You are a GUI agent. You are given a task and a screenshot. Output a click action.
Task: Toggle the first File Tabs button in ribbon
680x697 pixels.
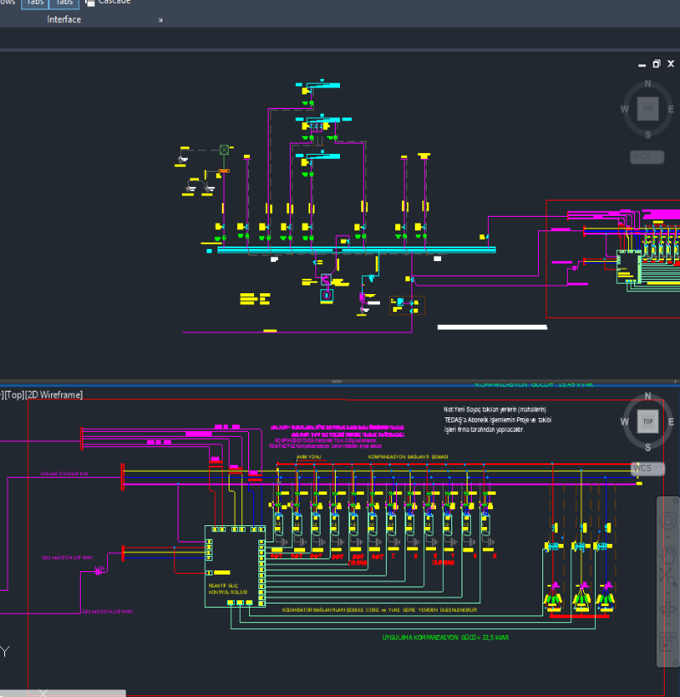pyautogui.click(x=33, y=3)
